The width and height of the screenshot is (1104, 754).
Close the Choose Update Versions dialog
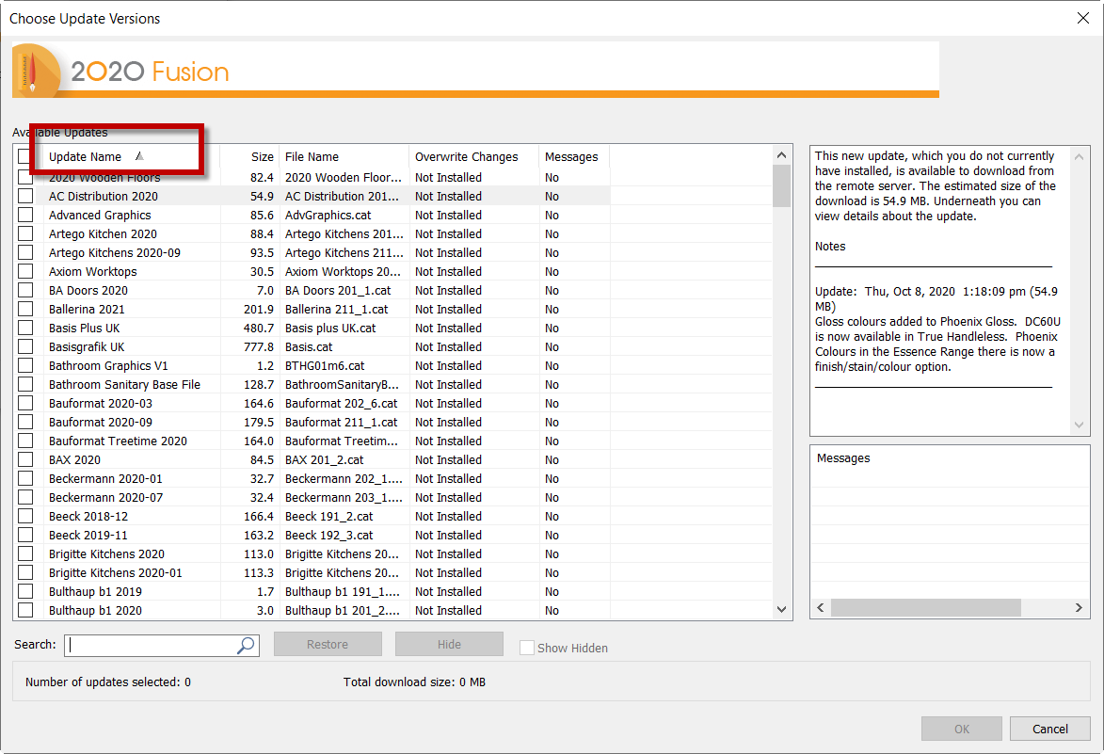[1083, 18]
